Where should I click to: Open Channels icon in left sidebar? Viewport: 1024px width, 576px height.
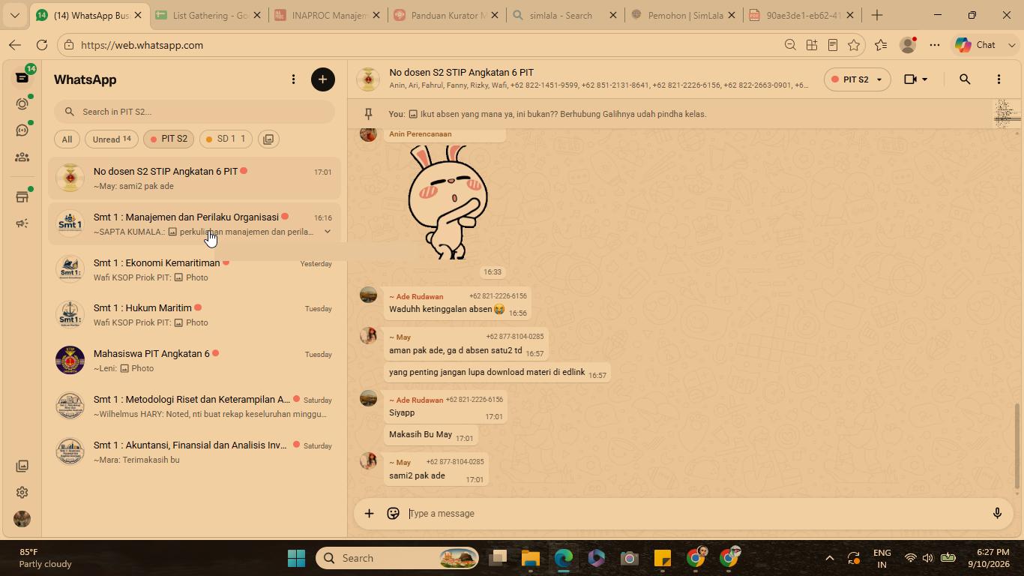[22, 130]
